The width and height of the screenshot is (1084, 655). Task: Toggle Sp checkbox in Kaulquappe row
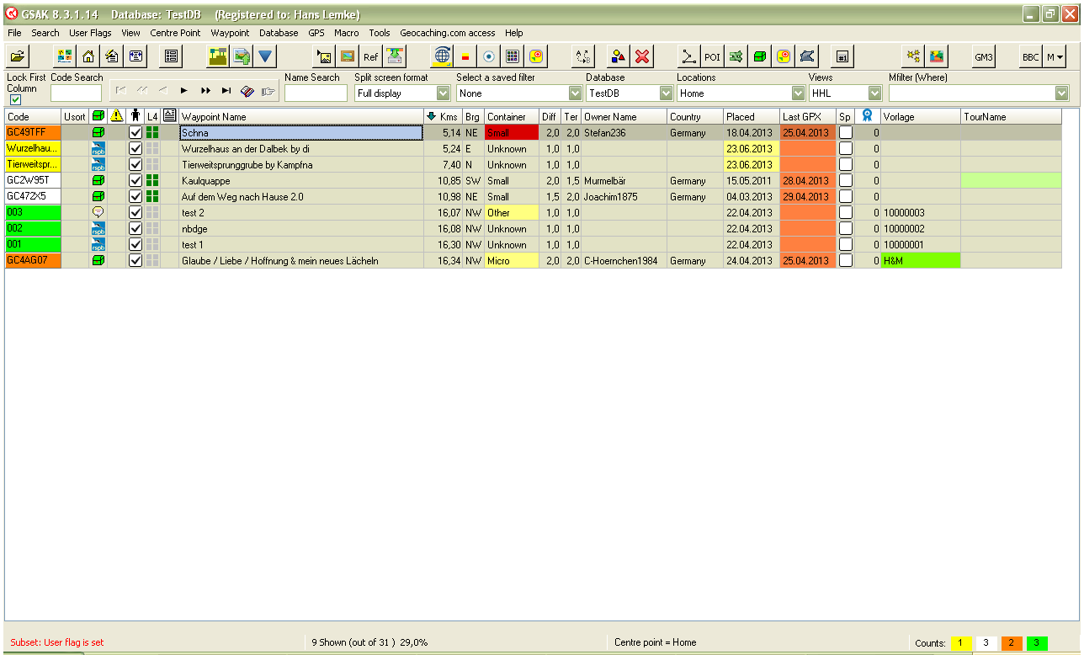pyautogui.click(x=846, y=180)
